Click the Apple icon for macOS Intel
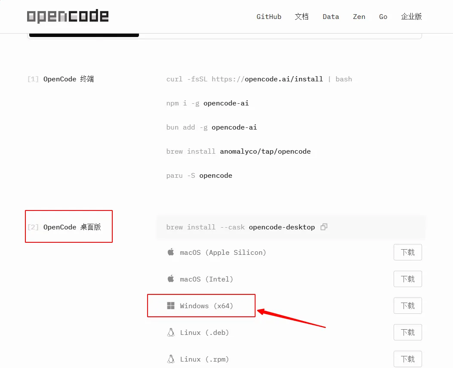 [x=171, y=278]
